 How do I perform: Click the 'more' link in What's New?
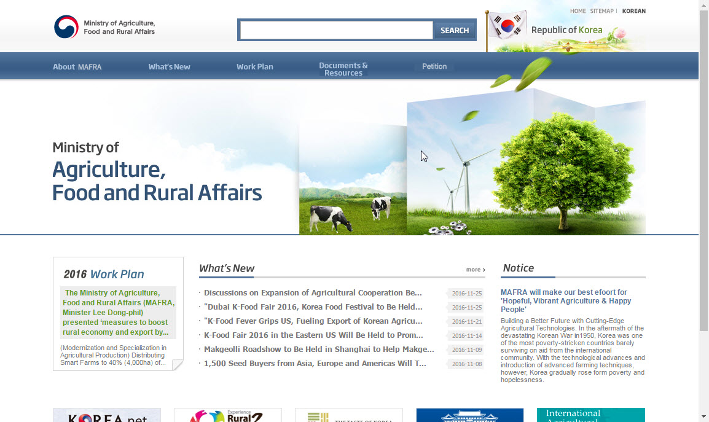475,270
